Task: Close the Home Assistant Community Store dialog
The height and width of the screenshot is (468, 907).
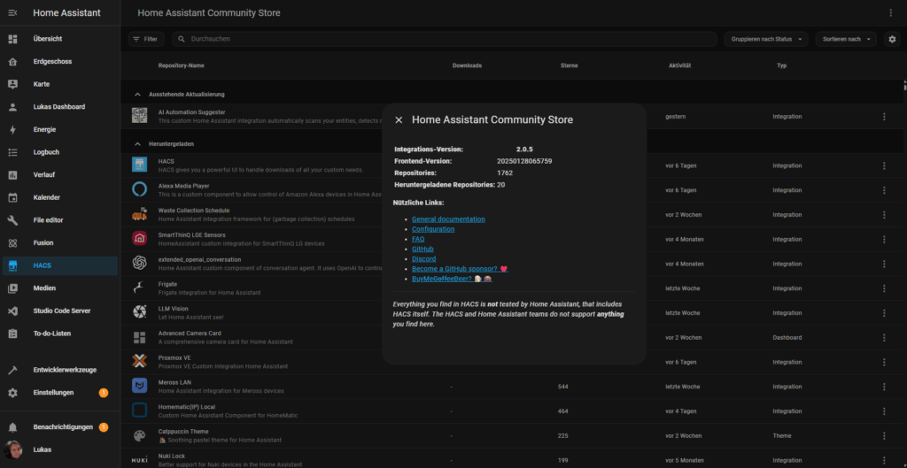Action: (x=399, y=119)
